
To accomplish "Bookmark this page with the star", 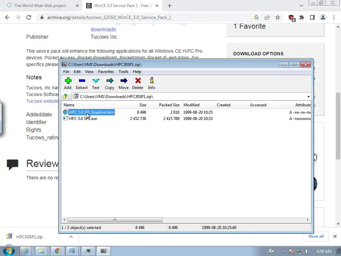I will coord(278,17).
